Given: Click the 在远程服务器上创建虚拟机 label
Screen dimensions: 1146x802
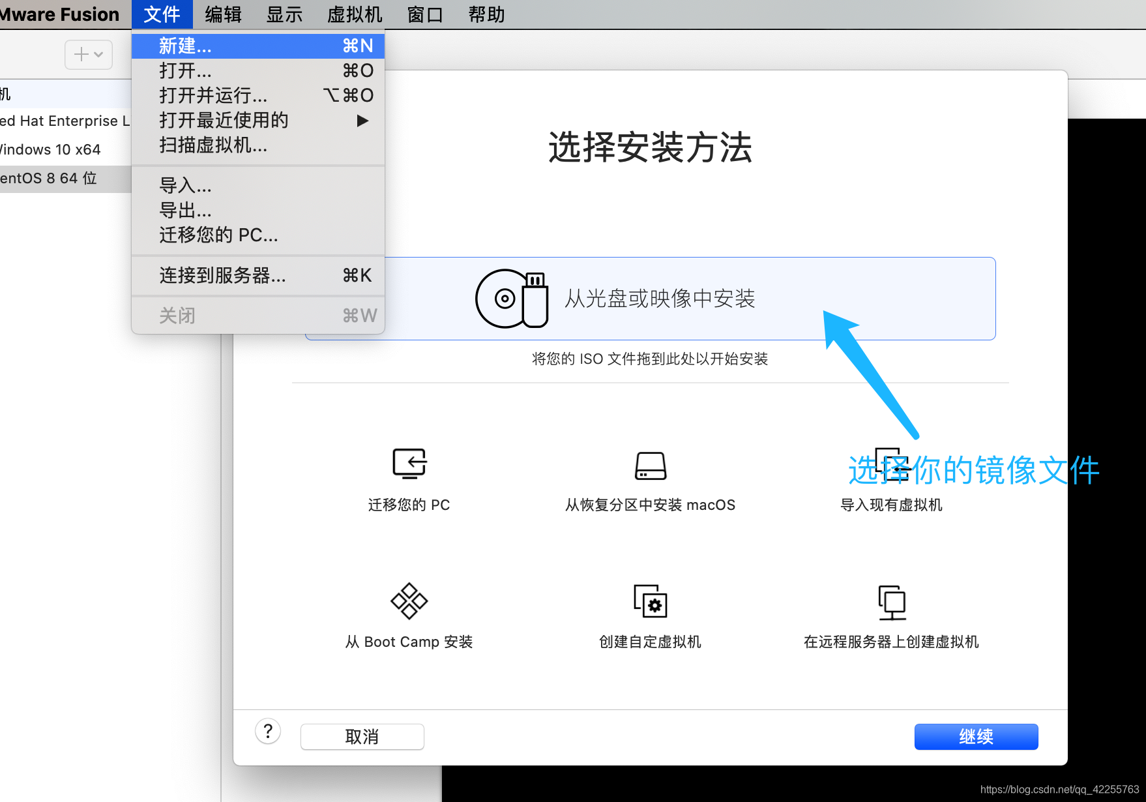Looking at the screenshot, I should coord(892,642).
